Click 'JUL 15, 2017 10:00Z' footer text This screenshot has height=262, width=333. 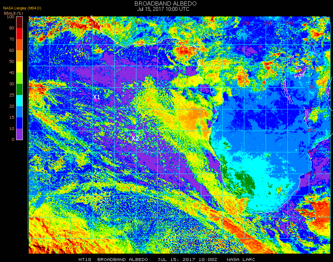point(188,260)
